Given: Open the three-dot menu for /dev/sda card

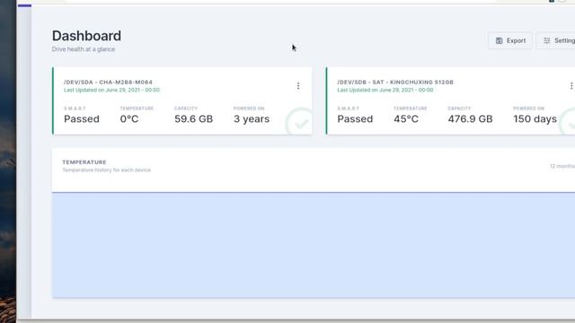Looking at the screenshot, I should [298, 86].
